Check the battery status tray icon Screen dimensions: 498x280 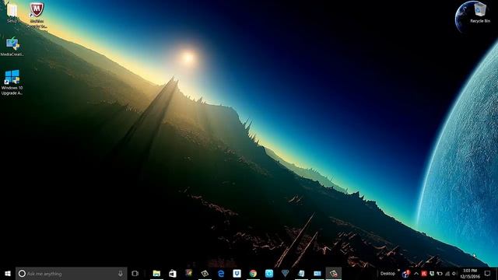[x=440, y=273]
